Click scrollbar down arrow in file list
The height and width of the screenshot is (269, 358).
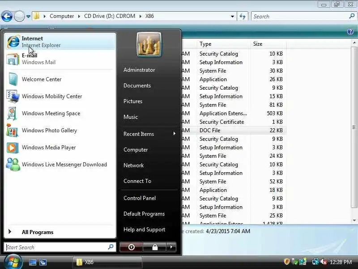(354, 220)
